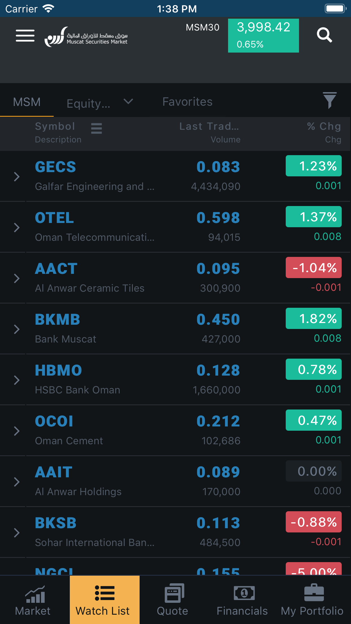Select the MSM tab

[27, 101]
